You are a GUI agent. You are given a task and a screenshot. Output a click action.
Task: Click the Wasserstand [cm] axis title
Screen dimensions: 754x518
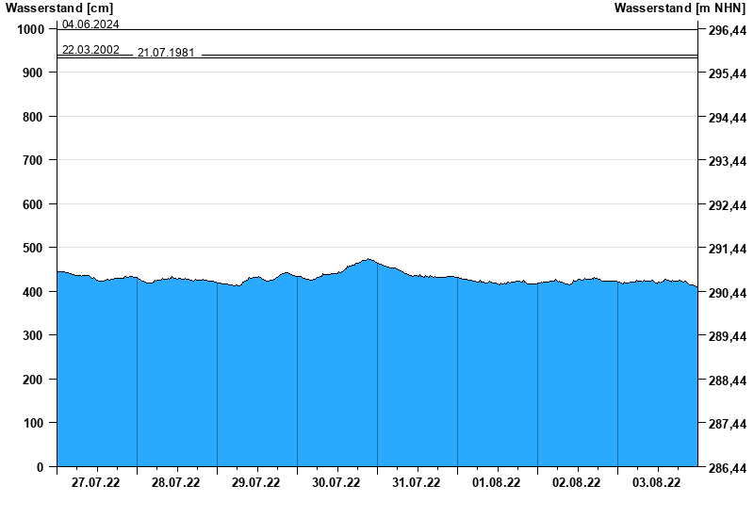58,8
